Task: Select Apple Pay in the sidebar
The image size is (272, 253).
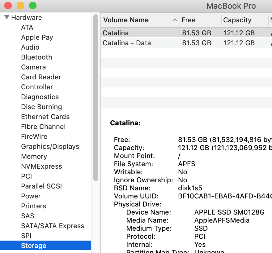Action: point(37,38)
